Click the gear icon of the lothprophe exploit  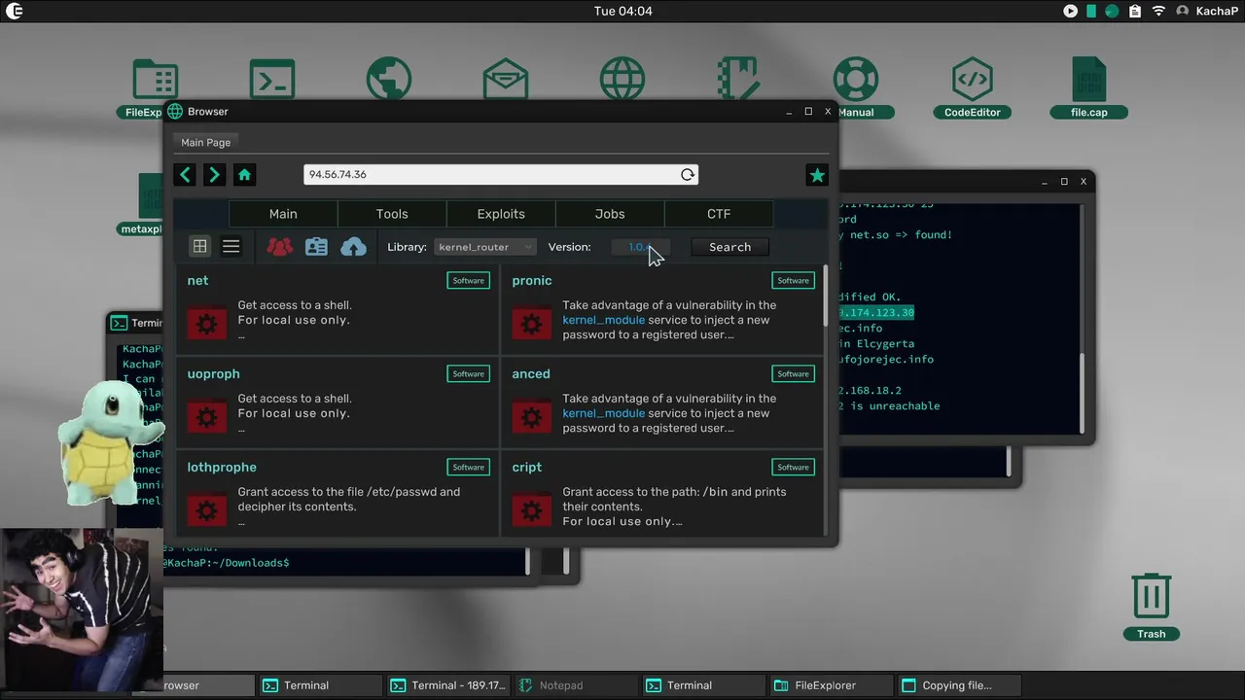tap(206, 511)
